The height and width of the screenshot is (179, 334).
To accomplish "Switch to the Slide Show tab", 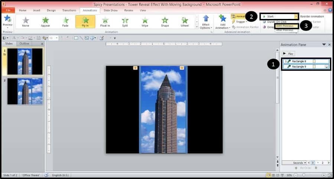I will coord(111,10).
